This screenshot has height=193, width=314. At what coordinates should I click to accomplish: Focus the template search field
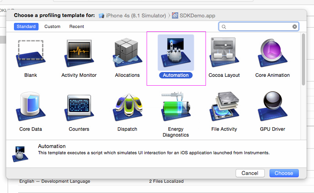pos(259,26)
